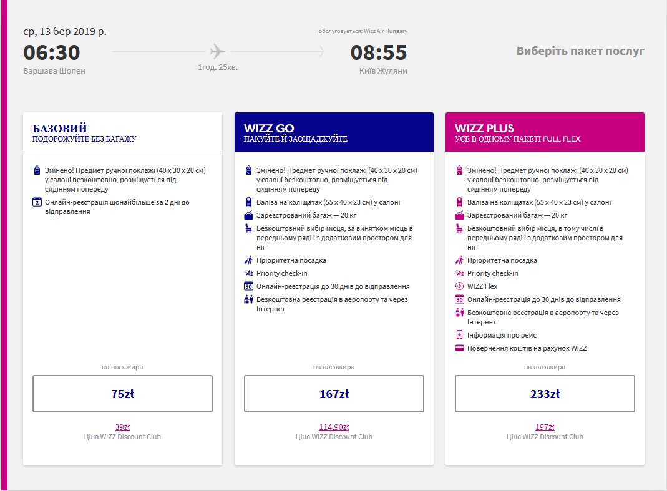Screen dimensions: 667x491
Task: Click the WIZZ Flex icon
Action: point(460,286)
